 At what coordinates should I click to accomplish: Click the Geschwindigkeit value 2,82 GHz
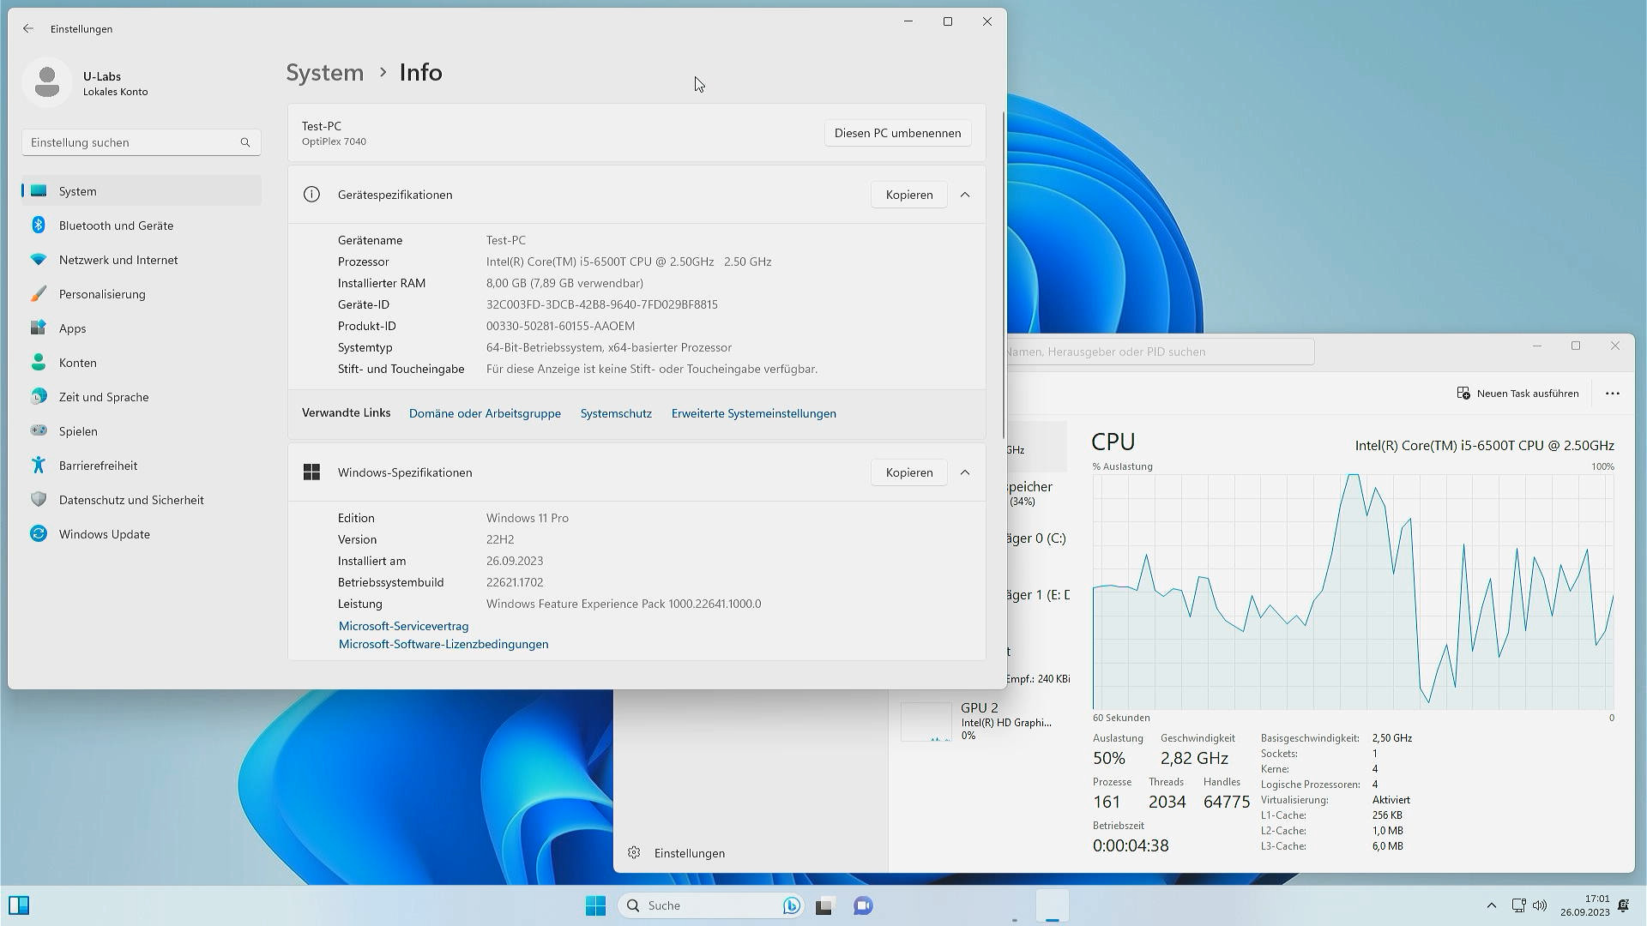[1194, 758]
